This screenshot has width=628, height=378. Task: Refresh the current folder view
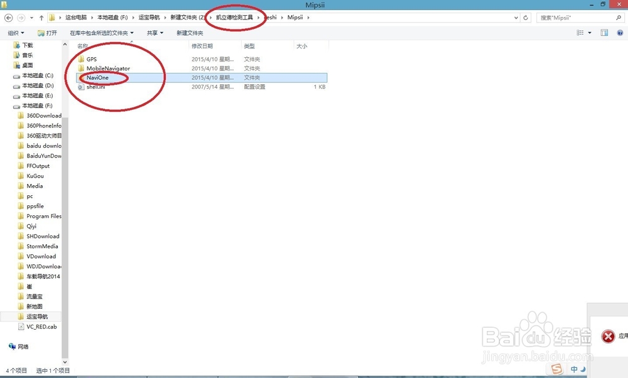pos(526,18)
